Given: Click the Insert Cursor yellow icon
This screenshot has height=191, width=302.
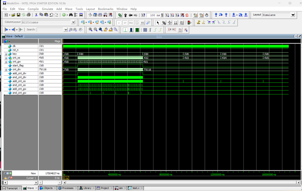Looking at the screenshot, I should tap(199, 22).
